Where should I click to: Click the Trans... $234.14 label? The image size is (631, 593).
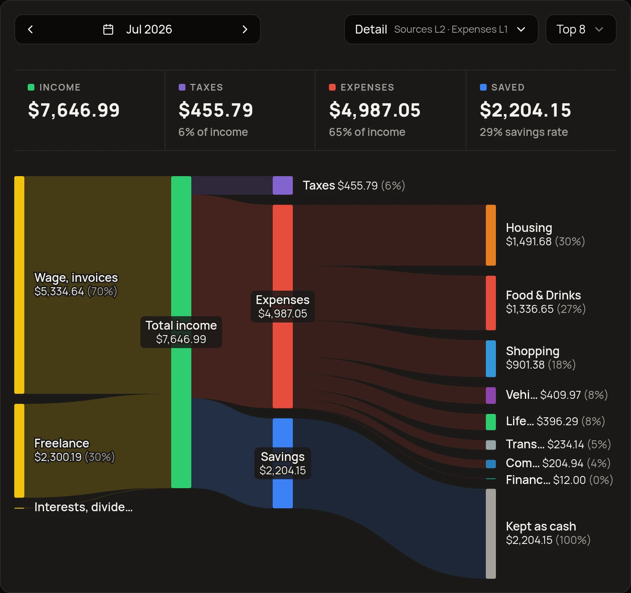click(x=558, y=444)
